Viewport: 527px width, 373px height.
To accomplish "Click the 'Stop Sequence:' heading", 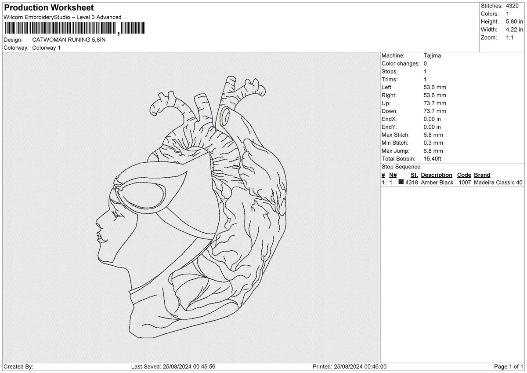I will (x=401, y=167).
